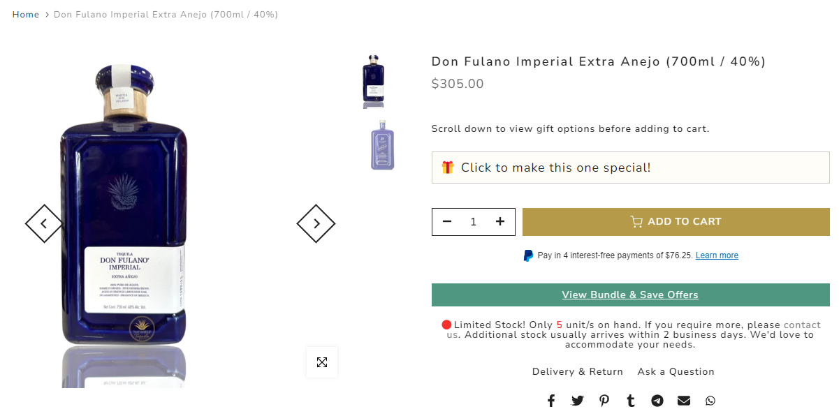Increase quantity with plus button
Image resolution: width=839 pixels, height=416 pixels.
click(x=500, y=222)
